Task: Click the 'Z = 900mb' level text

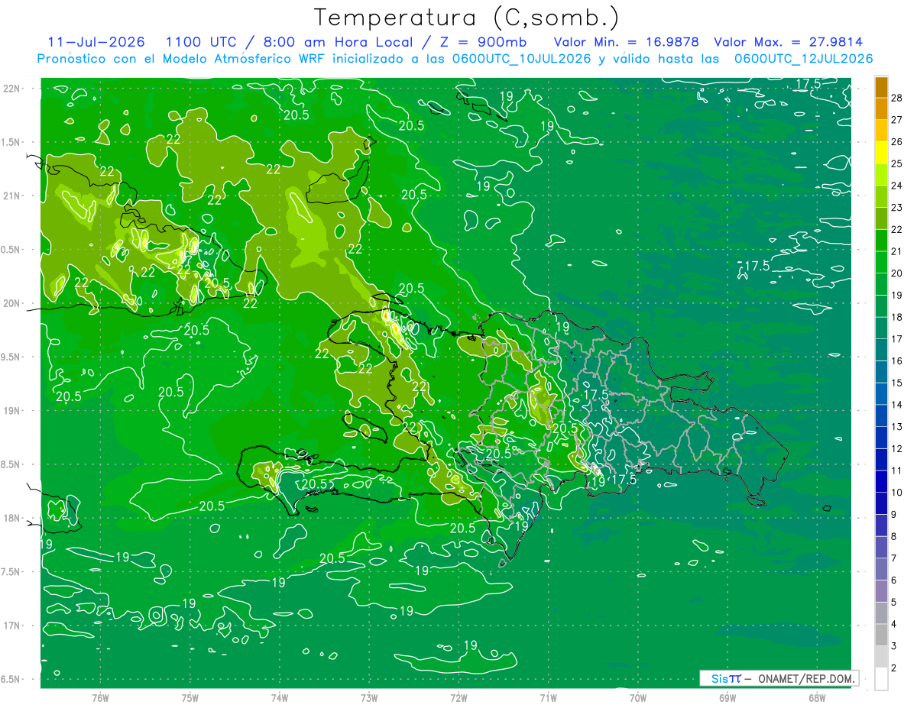Action: tap(479, 42)
